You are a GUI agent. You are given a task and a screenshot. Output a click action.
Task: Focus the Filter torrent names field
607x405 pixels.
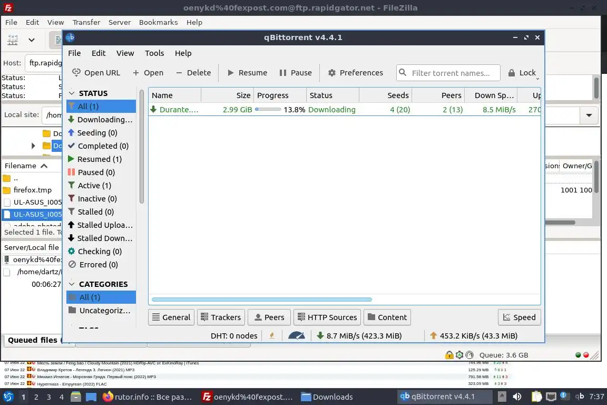pos(448,73)
